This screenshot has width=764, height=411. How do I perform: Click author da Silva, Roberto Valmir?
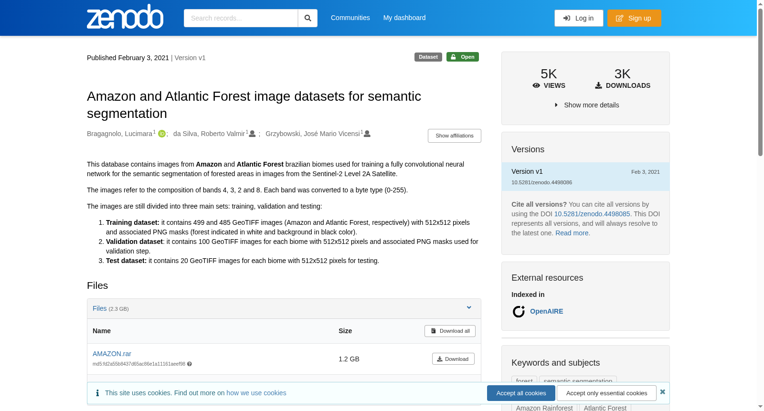209,134
